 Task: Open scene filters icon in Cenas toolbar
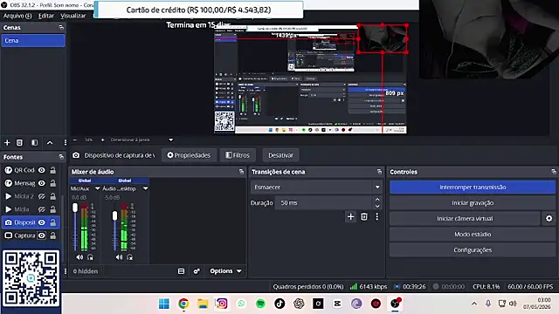pos(35,143)
